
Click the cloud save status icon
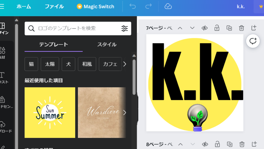168,7
